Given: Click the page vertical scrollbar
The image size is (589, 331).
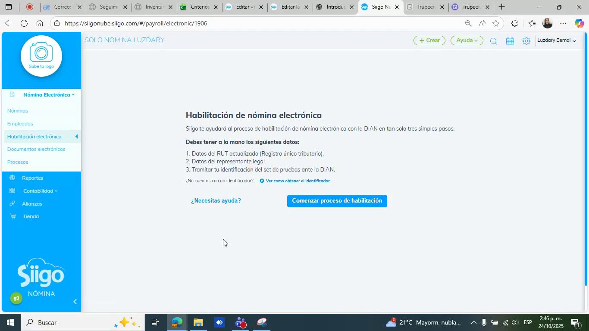Looking at the screenshot, I should click(x=586, y=159).
